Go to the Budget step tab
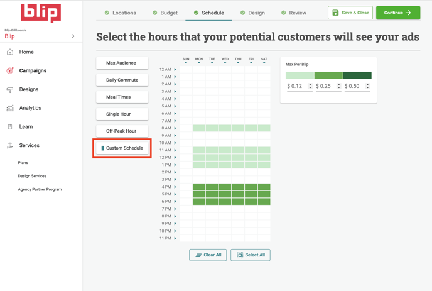The image size is (432, 291). tap(165, 13)
